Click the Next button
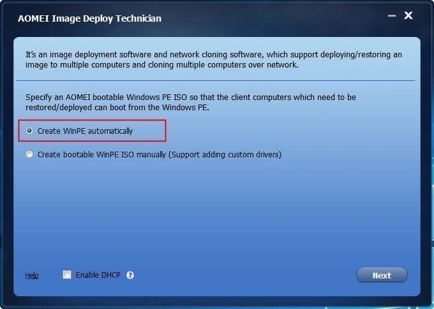The image size is (434, 309). (x=382, y=275)
